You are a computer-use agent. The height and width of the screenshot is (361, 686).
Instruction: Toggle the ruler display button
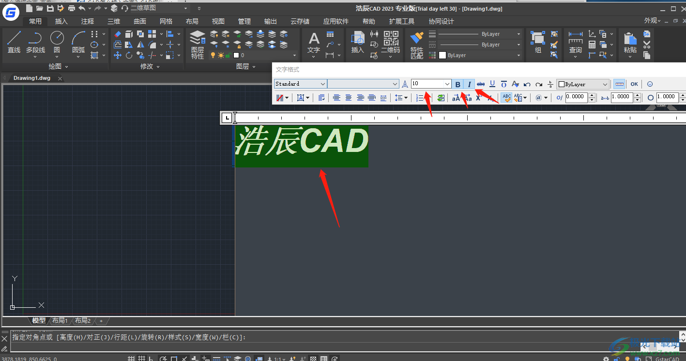(x=619, y=84)
